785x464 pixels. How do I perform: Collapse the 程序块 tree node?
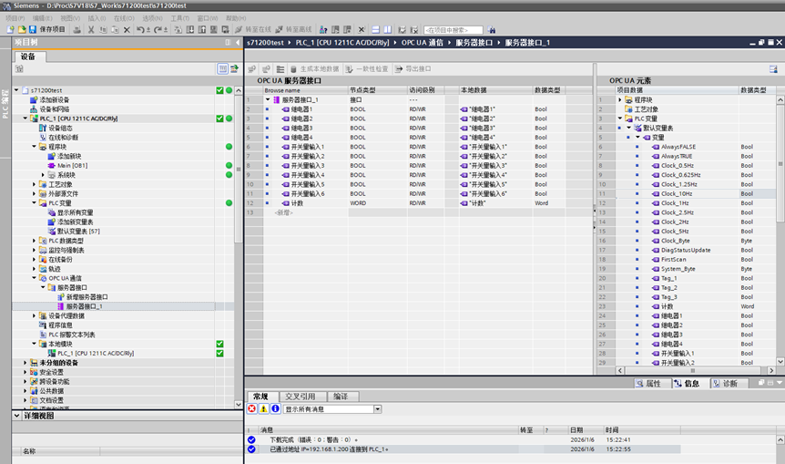point(35,147)
